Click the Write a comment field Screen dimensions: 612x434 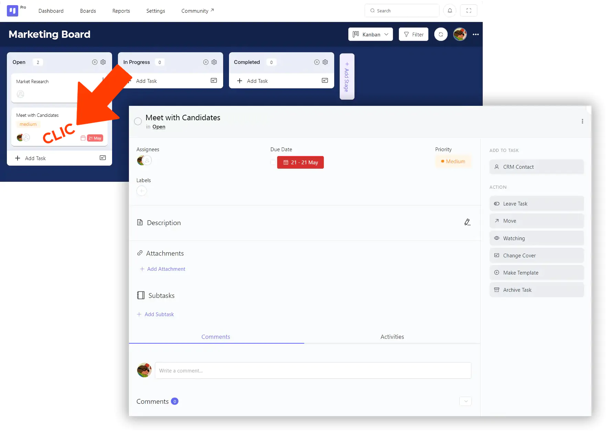[313, 370]
